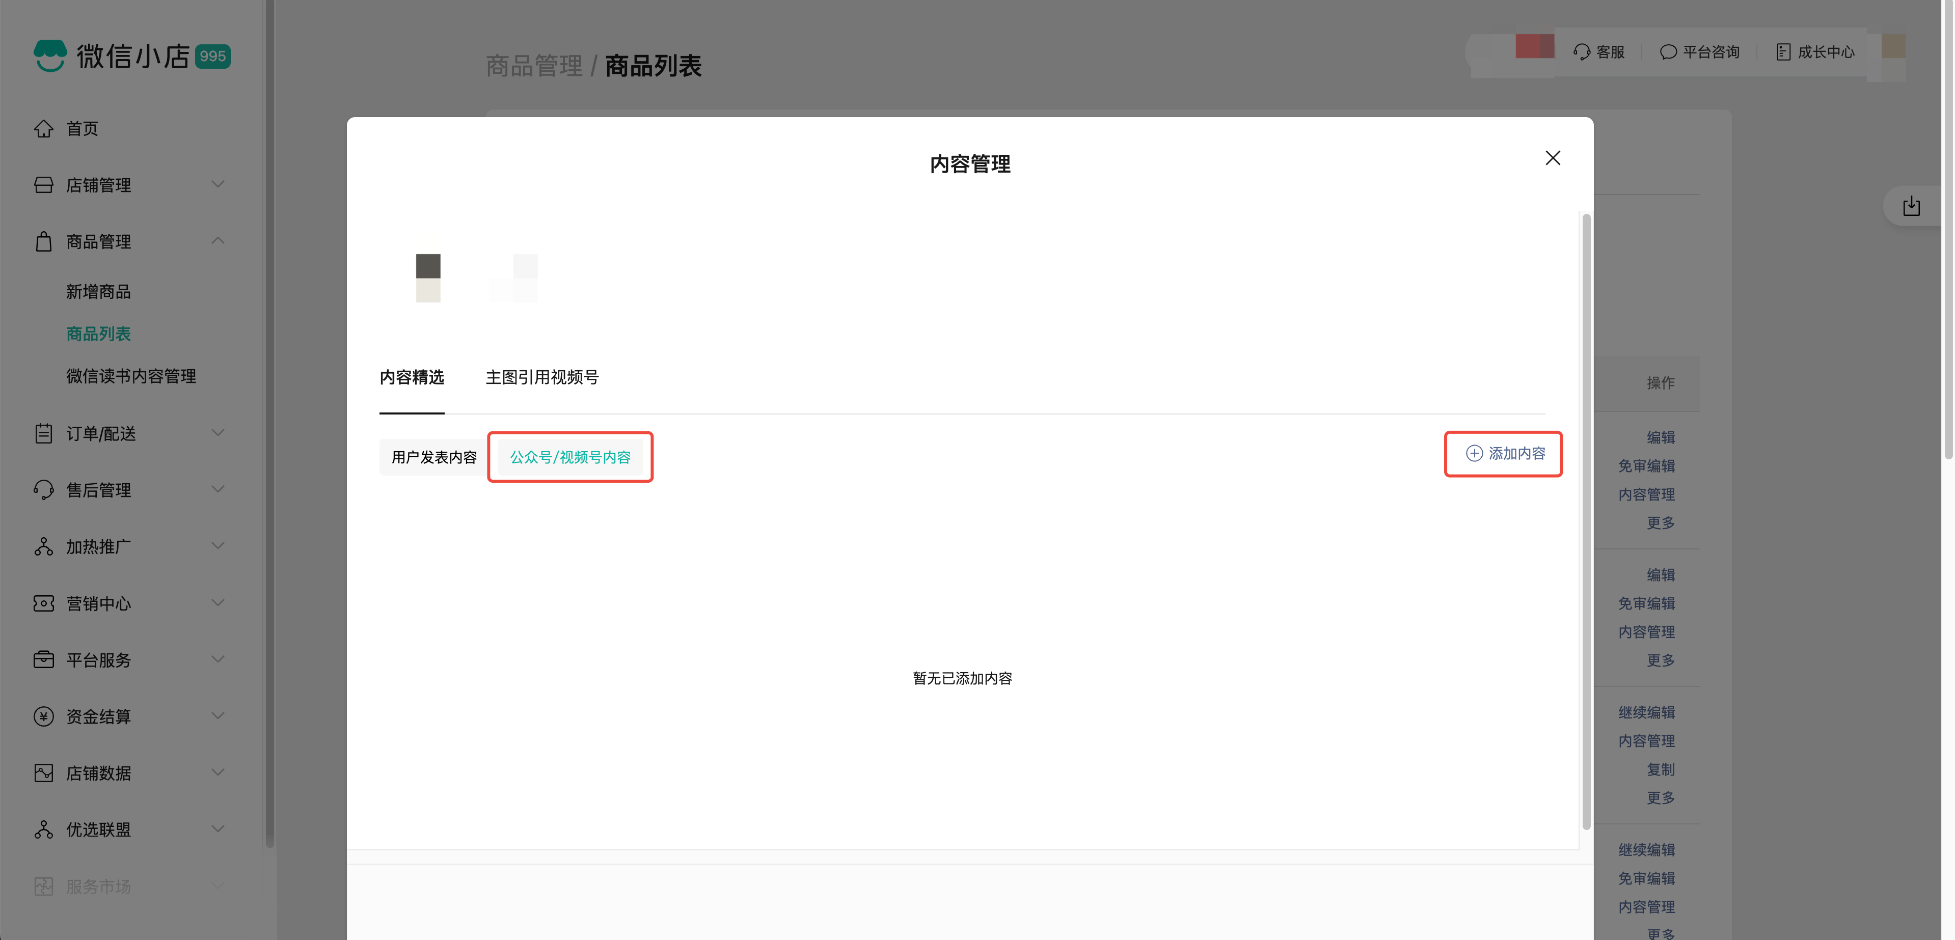Click the first product thumbnail in dialog

pos(428,279)
